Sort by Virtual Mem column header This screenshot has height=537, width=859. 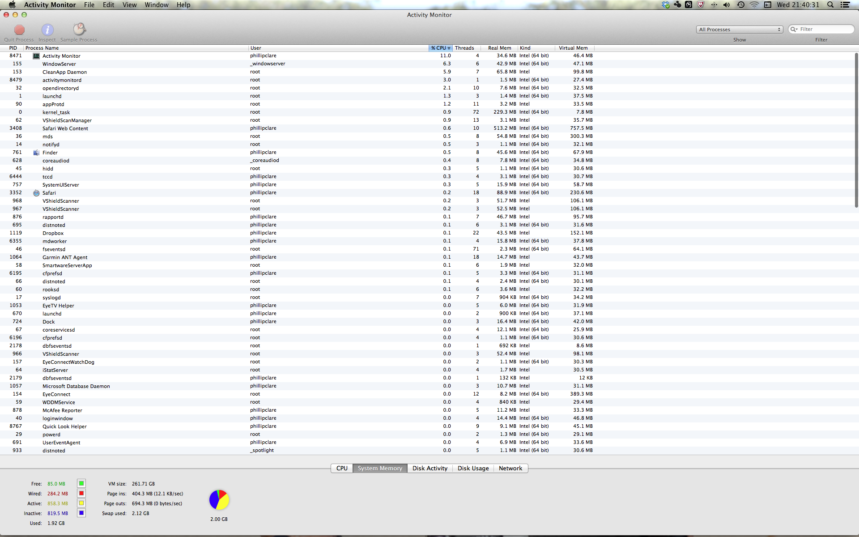574,48
